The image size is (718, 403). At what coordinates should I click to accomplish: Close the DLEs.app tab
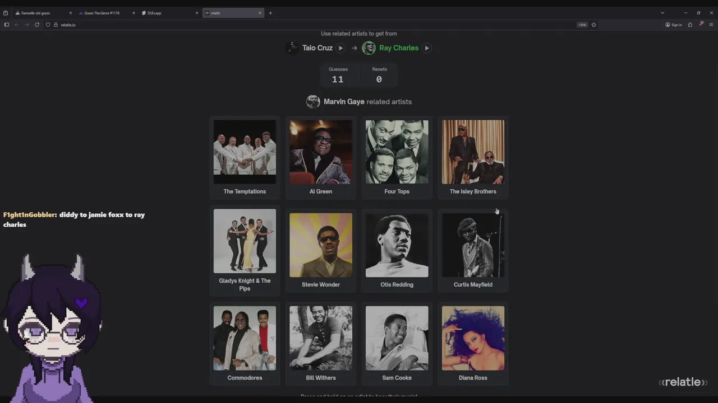click(197, 13)
